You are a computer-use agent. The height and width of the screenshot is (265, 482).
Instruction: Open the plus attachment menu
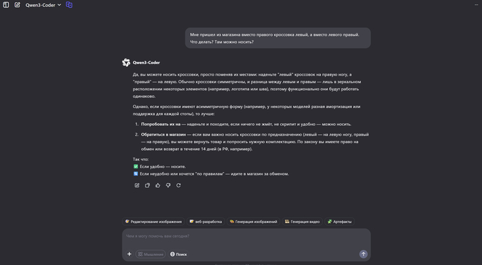click(129, 254)
